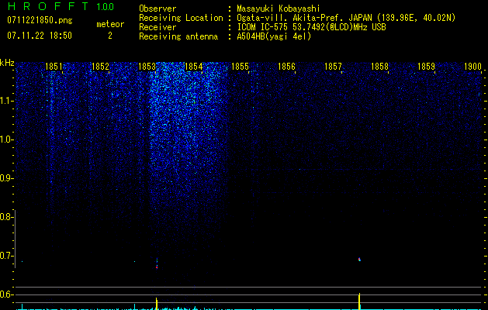Click the 0.7 kHz axis label
Viewport: 488px width, 310px height.
pos(6,256)
